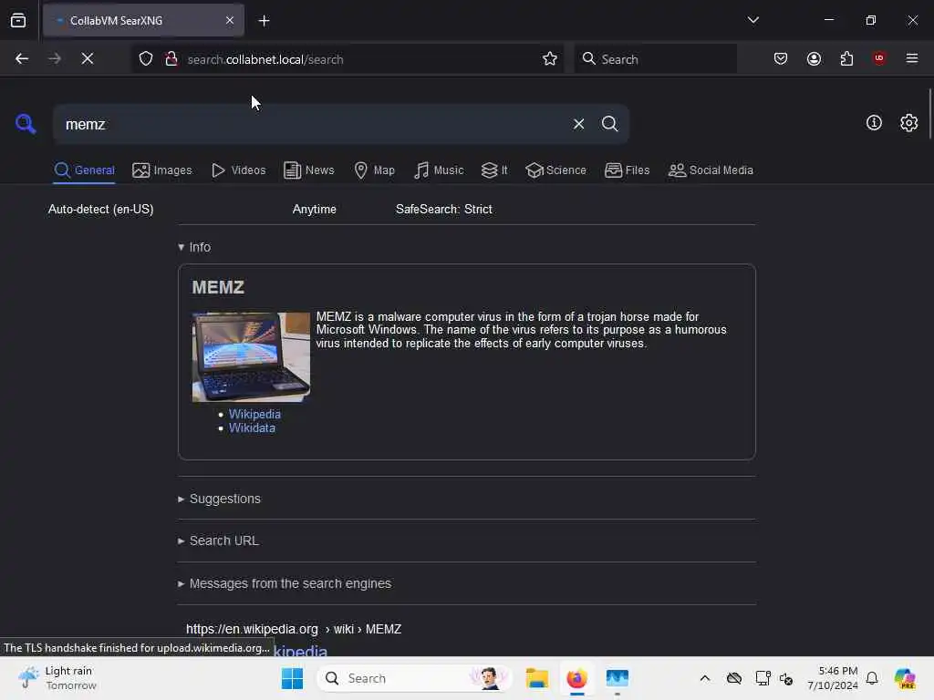The image size is (934, 700).
Task: Focus the Firefox Search box
Action: pos(655,59)
